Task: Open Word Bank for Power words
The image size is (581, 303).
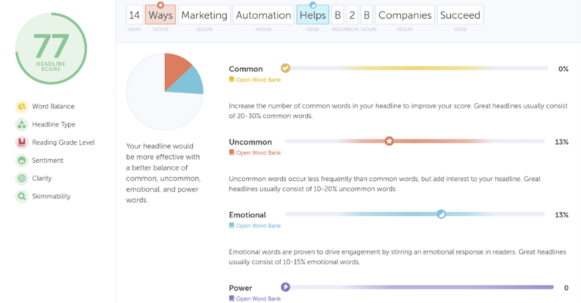Action: 257,298
